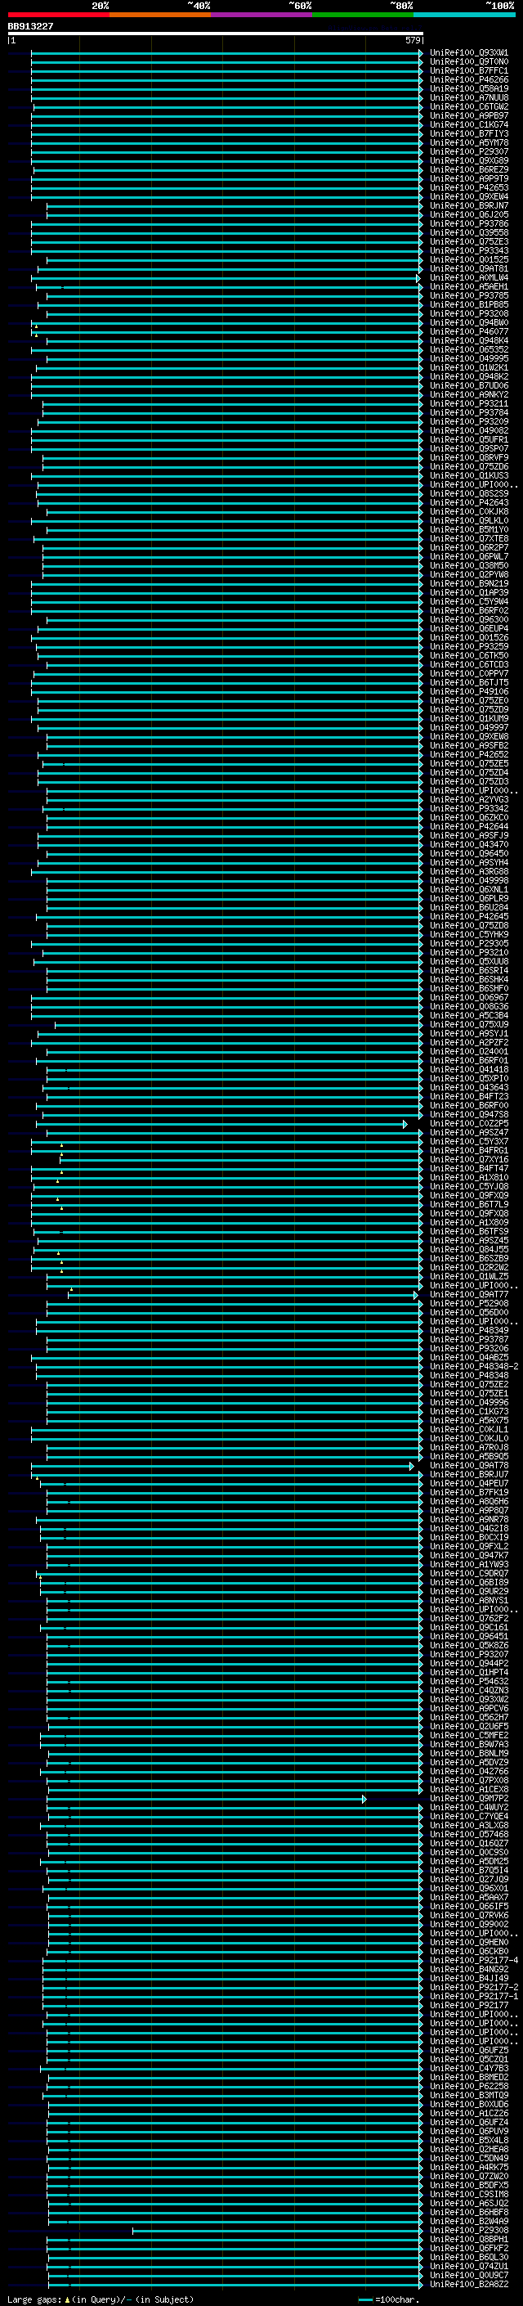523x2306 pixels.
Task: Select hit label UniRef100_P93786
Action: 469,224
